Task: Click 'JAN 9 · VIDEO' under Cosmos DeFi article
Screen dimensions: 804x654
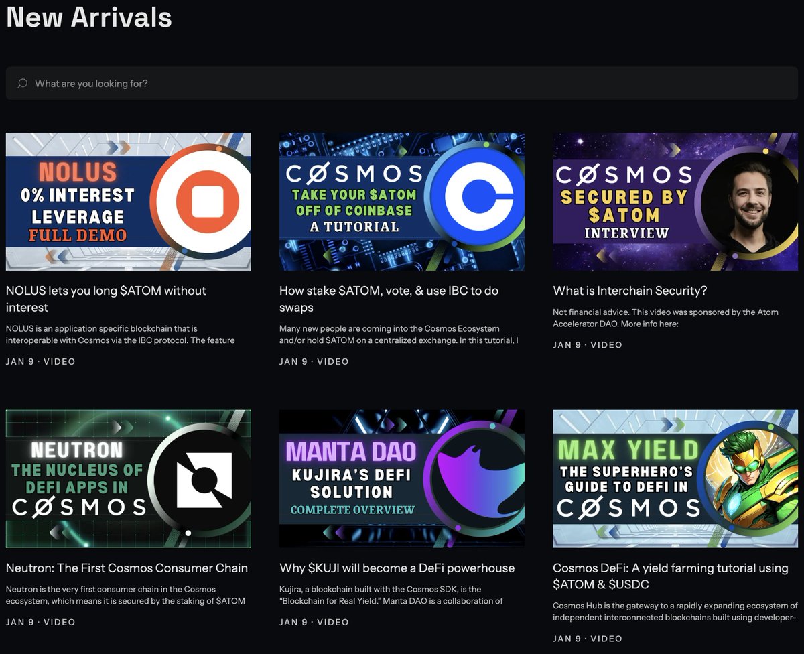Action: click(x=588, y=639)
